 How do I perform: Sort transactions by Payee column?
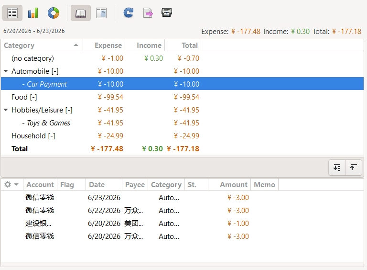pos(135,185)
